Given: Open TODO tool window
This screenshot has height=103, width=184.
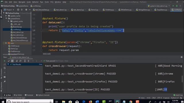Looking at the screenshot, I should coord(18,95).
